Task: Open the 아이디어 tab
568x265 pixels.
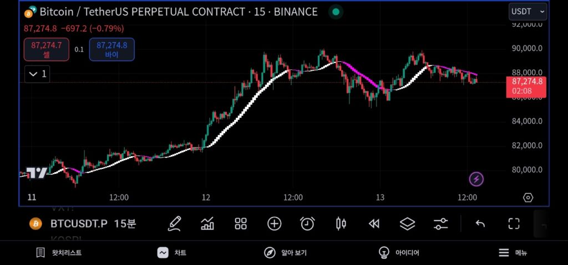Action: tap(398, 253)
